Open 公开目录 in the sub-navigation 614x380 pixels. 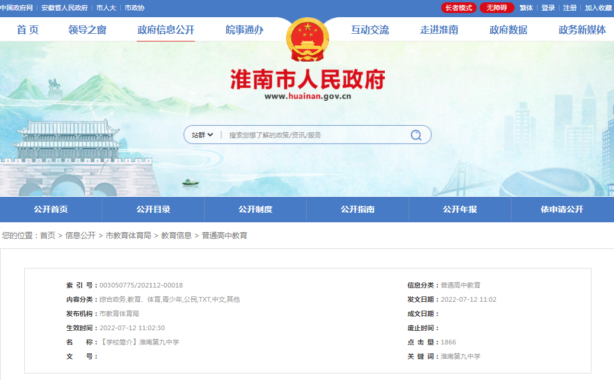(153, 209)
